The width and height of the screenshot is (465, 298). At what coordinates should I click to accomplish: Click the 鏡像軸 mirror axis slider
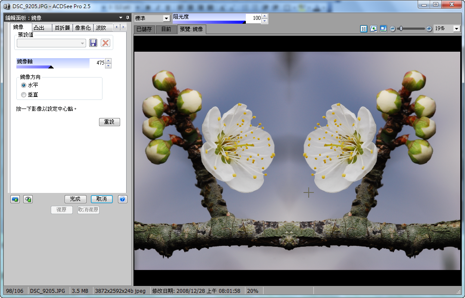(53, 63)
